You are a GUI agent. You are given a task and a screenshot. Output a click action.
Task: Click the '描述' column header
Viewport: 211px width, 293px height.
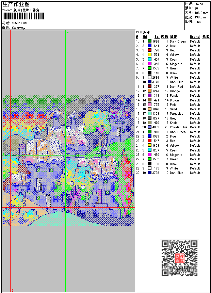coord(174,37)
